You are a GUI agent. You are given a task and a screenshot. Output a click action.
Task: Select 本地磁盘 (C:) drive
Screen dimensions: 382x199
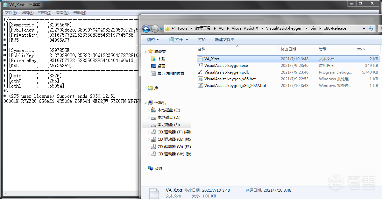169,110
